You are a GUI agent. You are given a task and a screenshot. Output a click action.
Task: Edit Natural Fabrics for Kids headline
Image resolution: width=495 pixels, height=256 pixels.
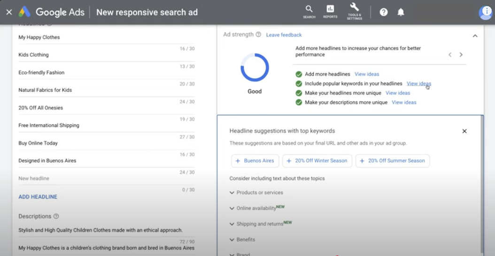point(107,90)
